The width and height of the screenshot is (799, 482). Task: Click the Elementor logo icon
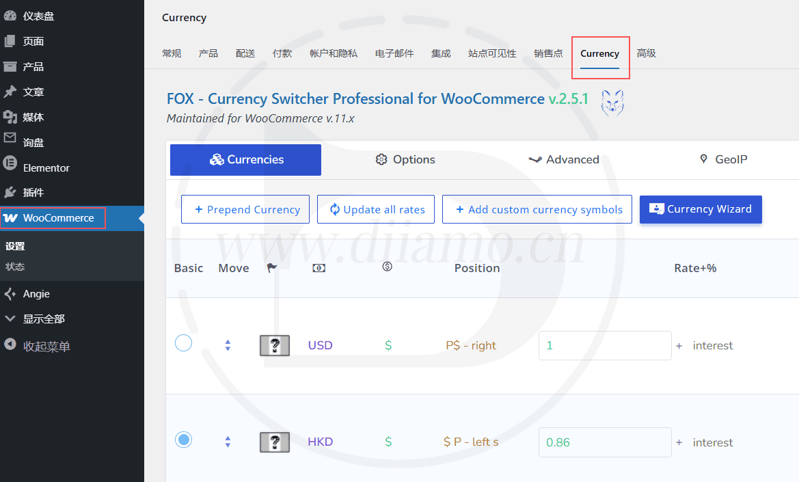pyautogui.click(x=10, y=163)
